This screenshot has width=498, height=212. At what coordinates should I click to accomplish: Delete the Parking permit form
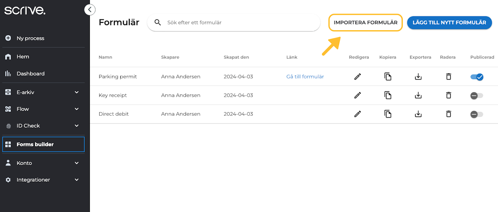(x=448, y=76)
